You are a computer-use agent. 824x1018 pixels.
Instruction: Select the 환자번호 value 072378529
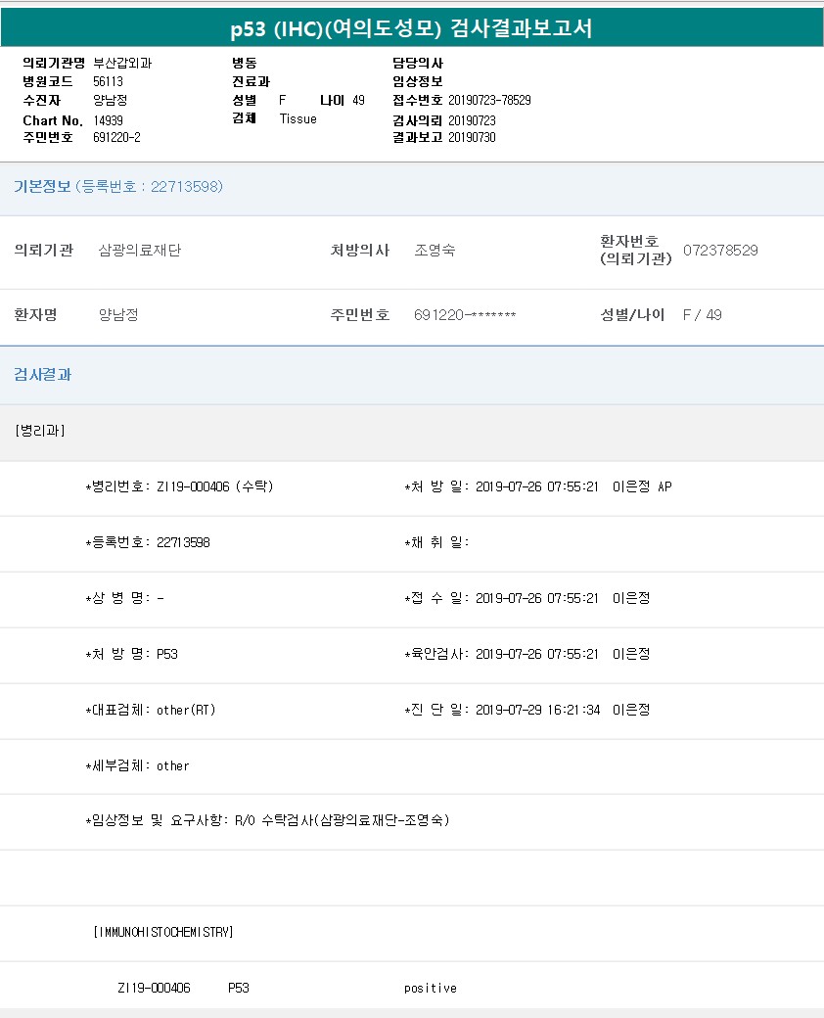tap(720, 250)
